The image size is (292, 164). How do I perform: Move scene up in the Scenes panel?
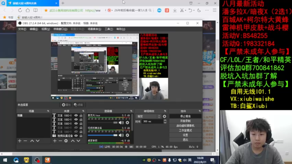[32, 141]
